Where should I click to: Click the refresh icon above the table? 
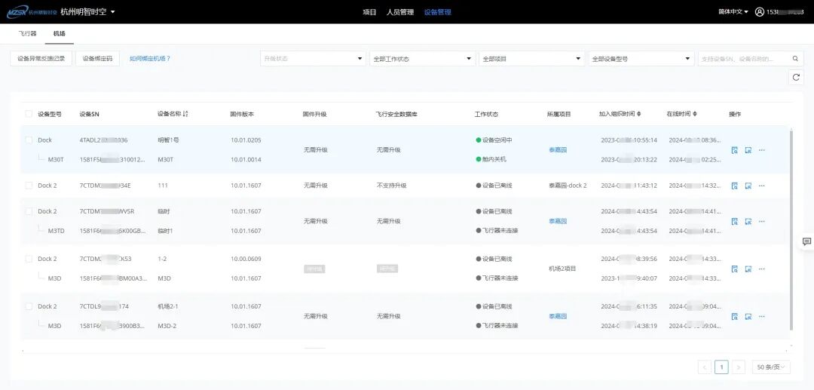point(796,78)
